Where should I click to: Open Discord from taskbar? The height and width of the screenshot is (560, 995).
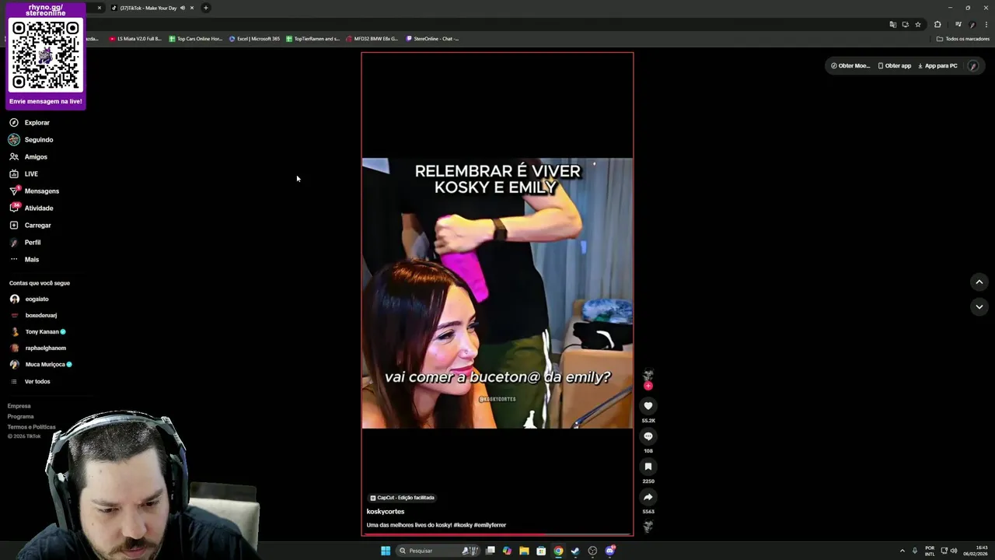pos(610,551)
